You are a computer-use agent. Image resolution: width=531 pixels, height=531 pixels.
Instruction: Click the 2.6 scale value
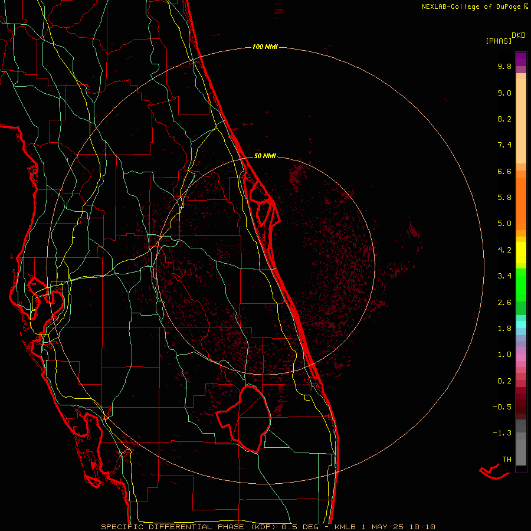coord(504,303)
